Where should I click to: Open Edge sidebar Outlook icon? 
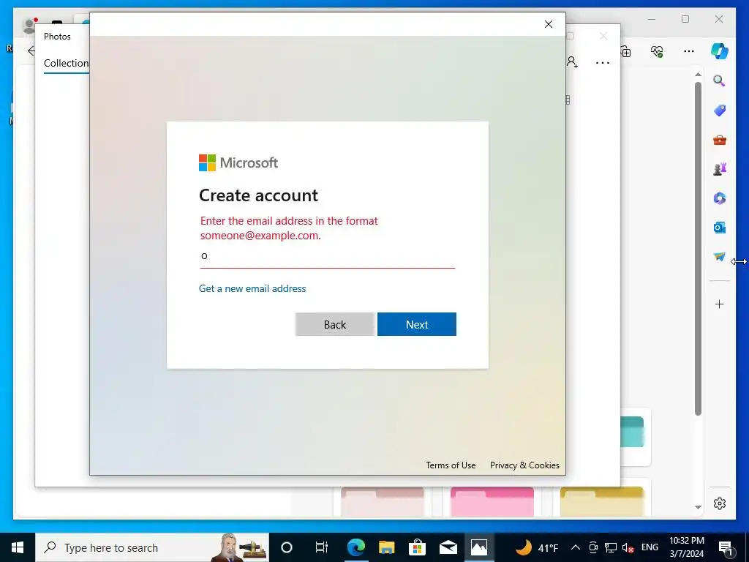point(720,228)
